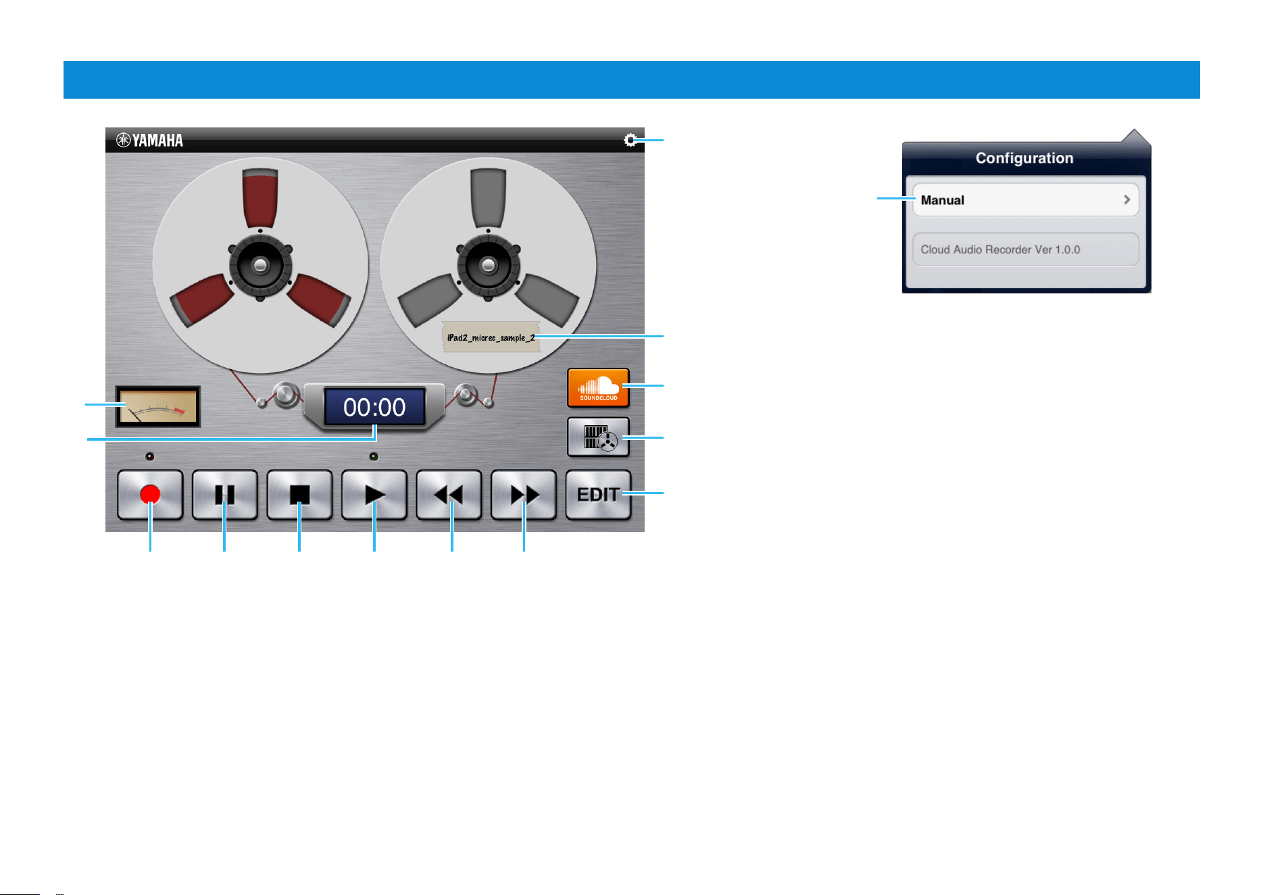Select Cloud Audio Recorder Ver 1.0.0 row
Image resolution: width=1265 pixels, height=895 pixels.
[1026, 249]
